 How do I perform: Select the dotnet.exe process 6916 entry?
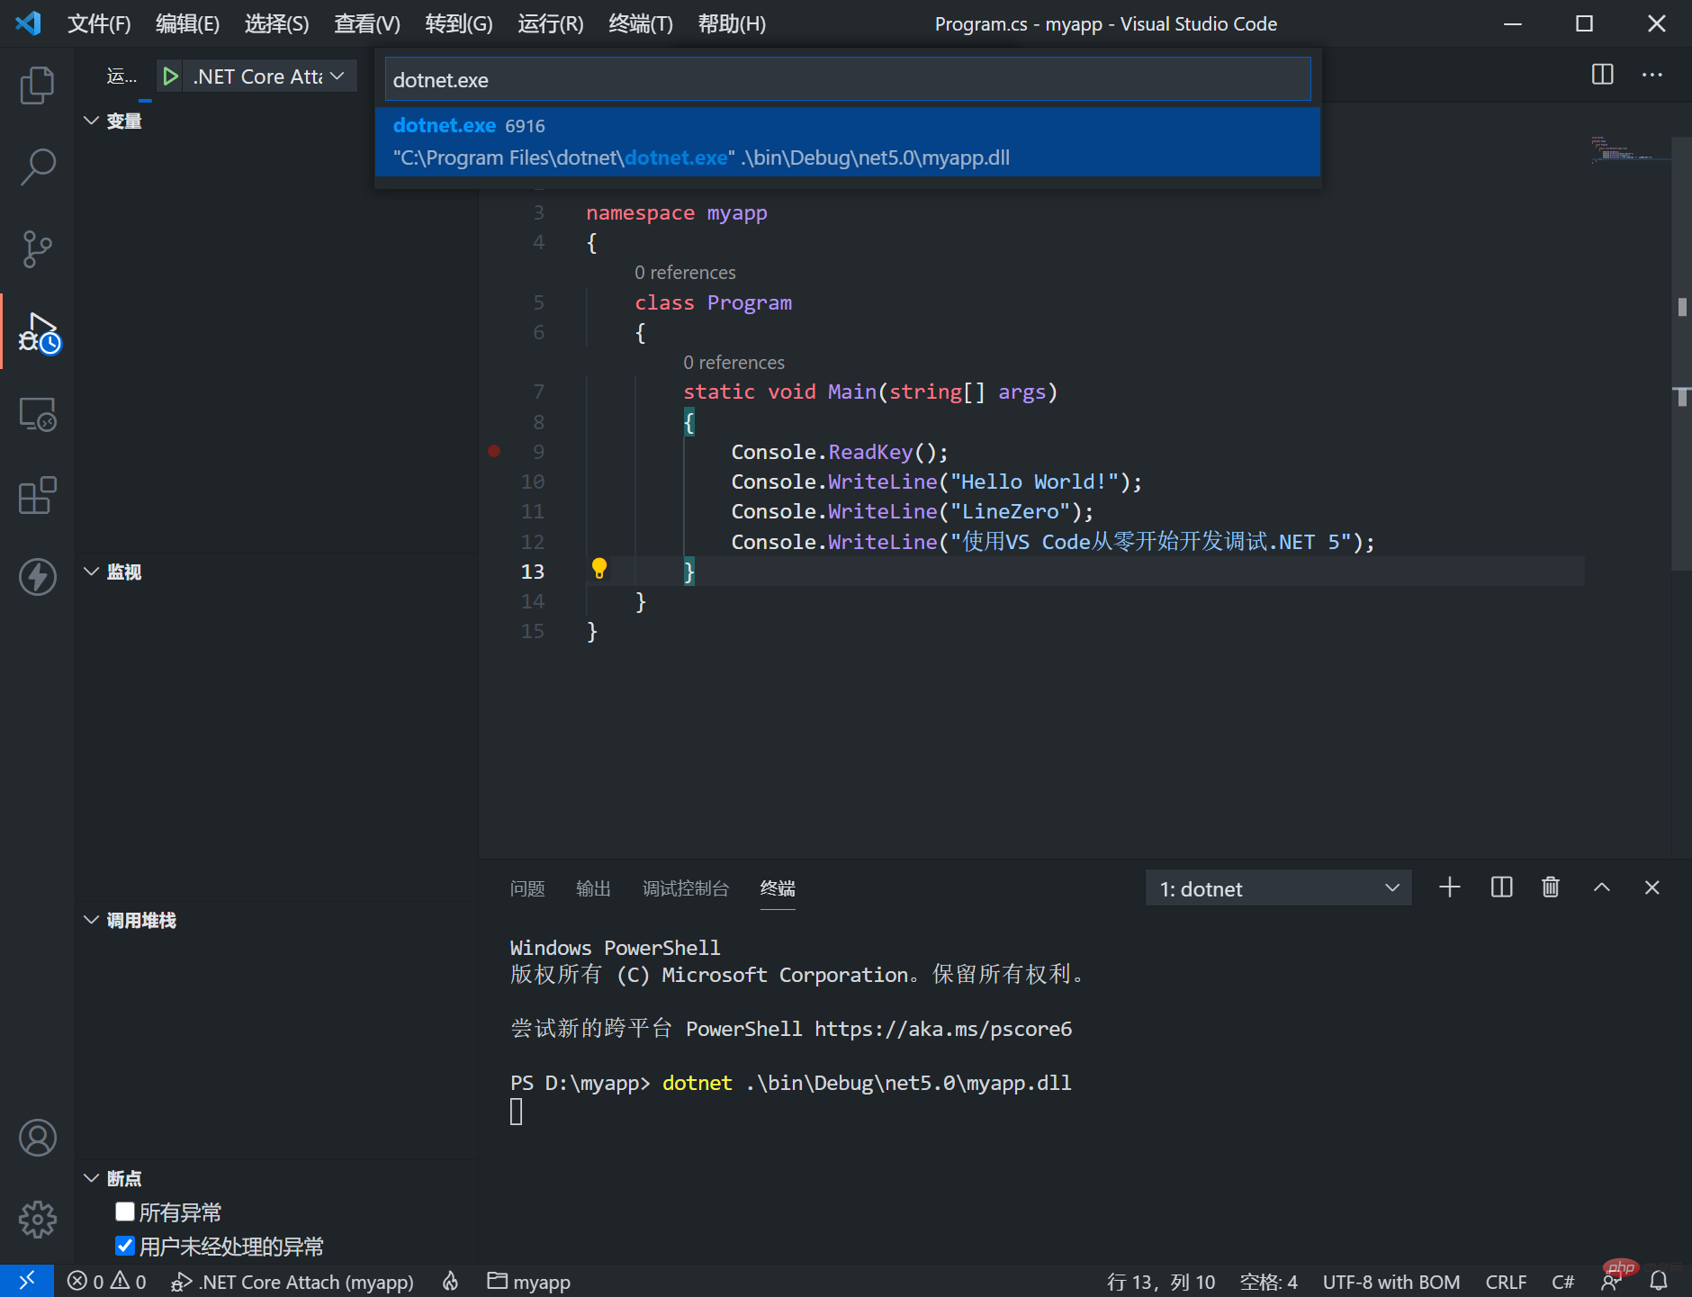click(846, 141)
